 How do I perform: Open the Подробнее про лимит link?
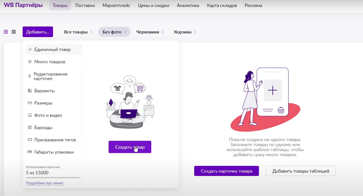pos(45,183)
